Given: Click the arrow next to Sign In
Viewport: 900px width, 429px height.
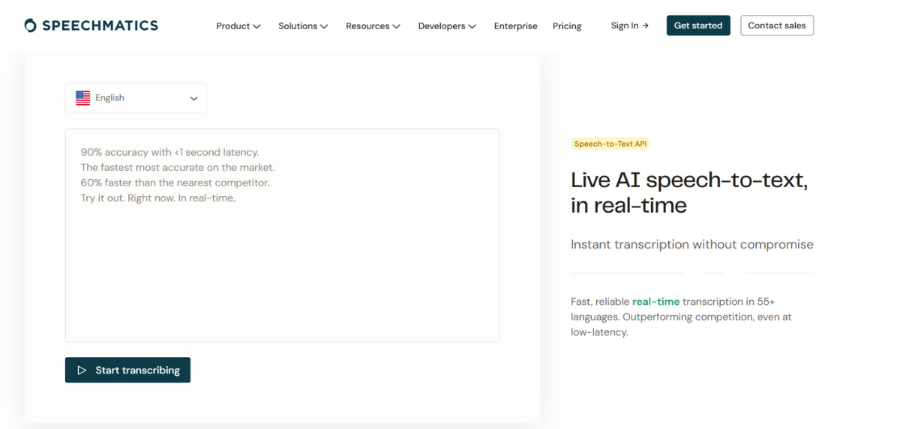Looking at the screenshot, I should click(x=646, y=25).
